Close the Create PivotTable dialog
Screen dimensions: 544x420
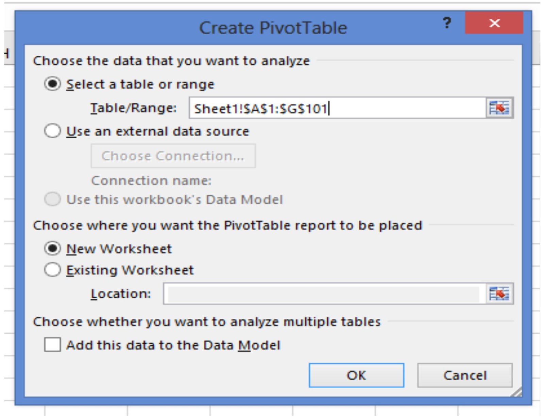[x=494, y=23]
